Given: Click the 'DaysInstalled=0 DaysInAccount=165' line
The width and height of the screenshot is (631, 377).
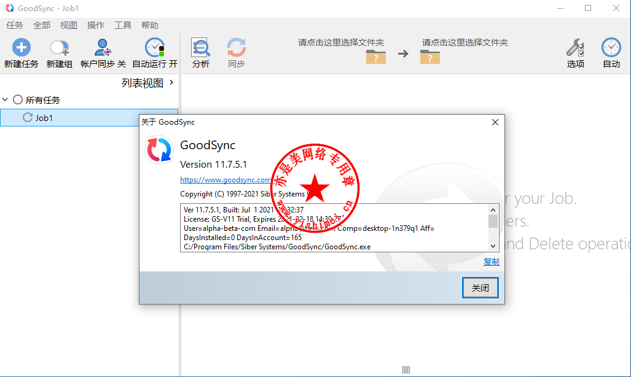Looking at the screenshot, I should (243, 238).
